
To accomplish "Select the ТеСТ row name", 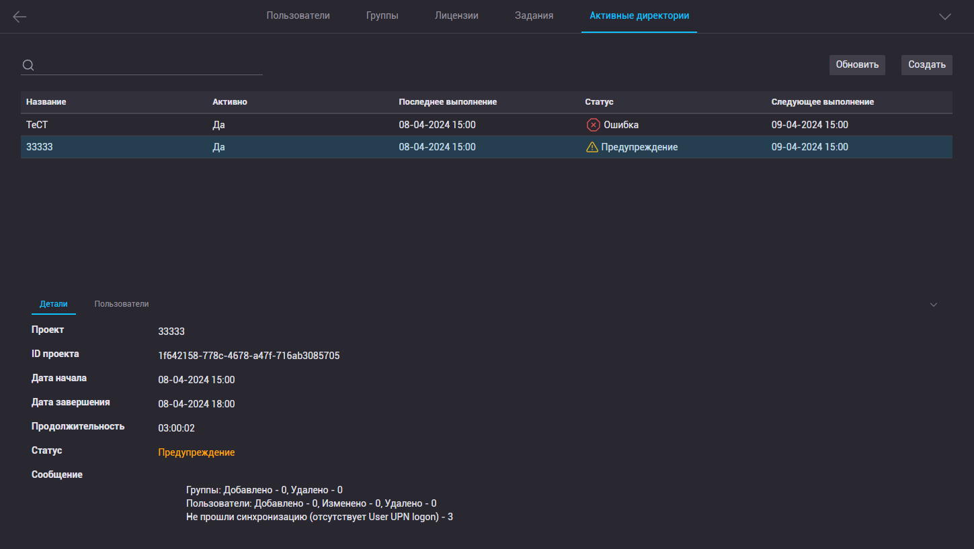I will (37, 125).
